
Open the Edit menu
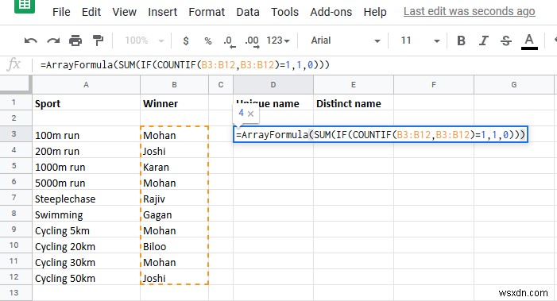tap(91, 12)
